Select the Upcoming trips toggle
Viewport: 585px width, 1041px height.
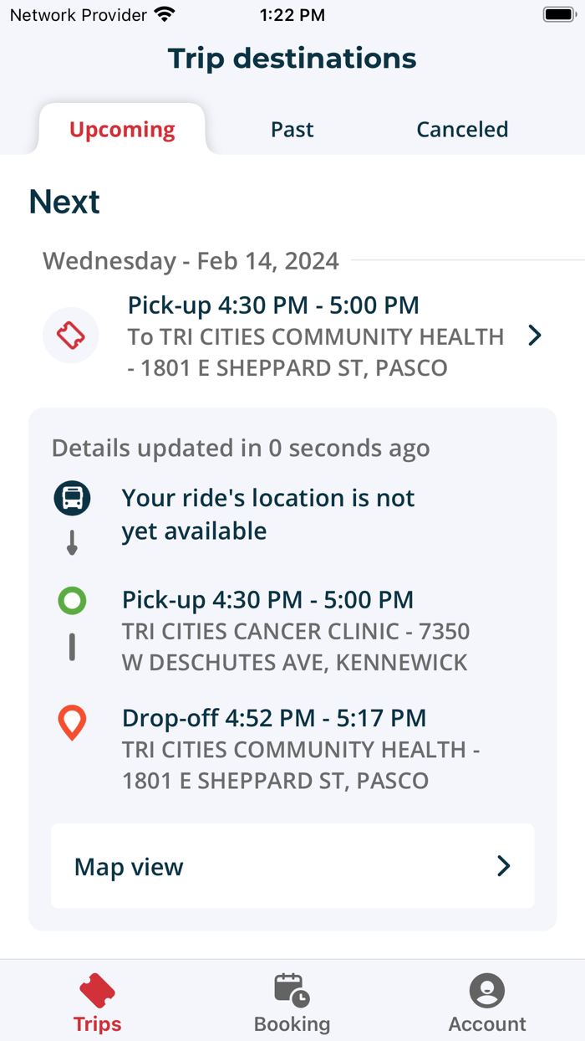[121, 130]
